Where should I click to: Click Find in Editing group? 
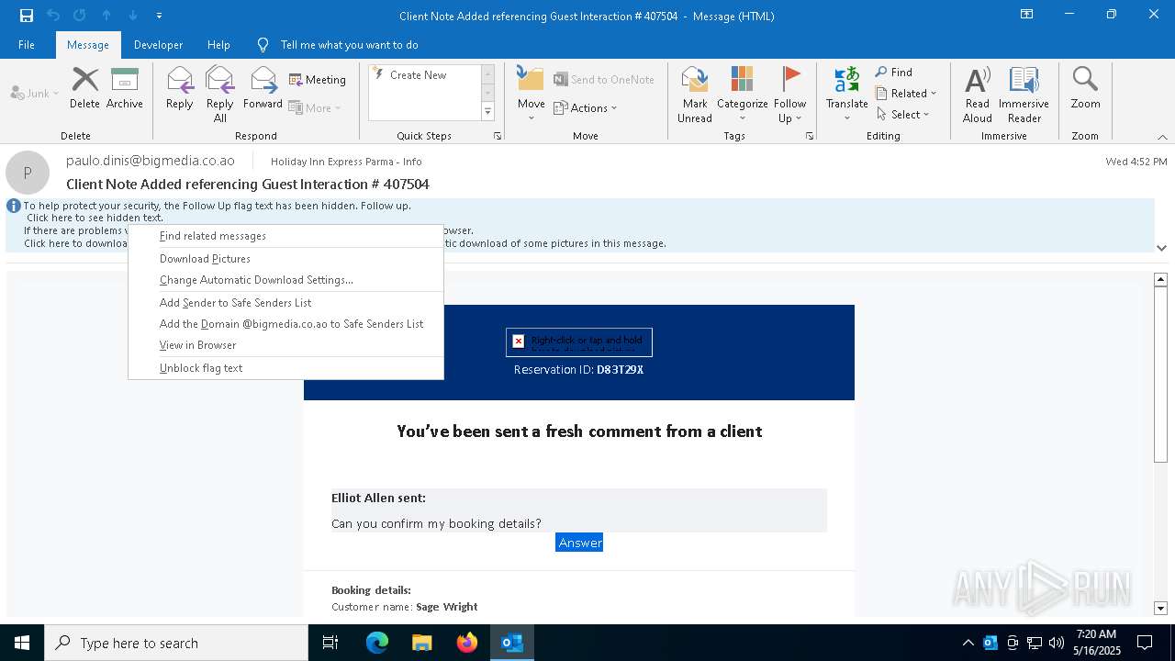pyautogui.click(x=894, y=72)
